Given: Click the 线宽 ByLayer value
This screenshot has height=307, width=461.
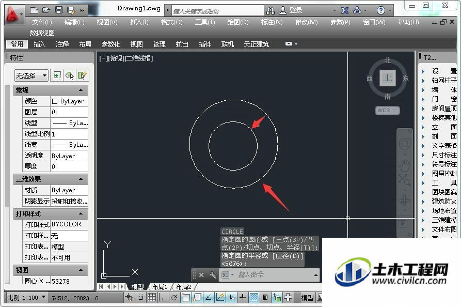Looking at the screenshot, I should tap(69, 145).
